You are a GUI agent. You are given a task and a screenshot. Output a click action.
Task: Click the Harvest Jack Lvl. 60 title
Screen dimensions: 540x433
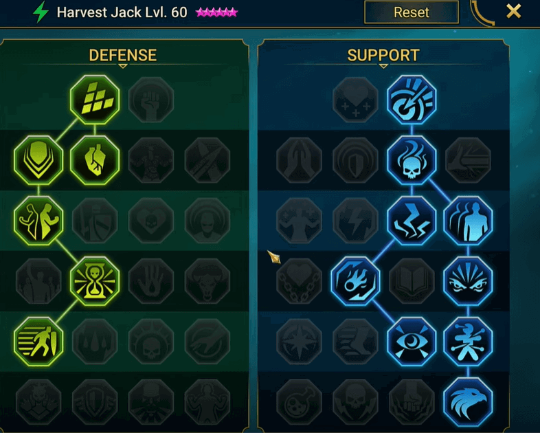click(x=122, y=12)
